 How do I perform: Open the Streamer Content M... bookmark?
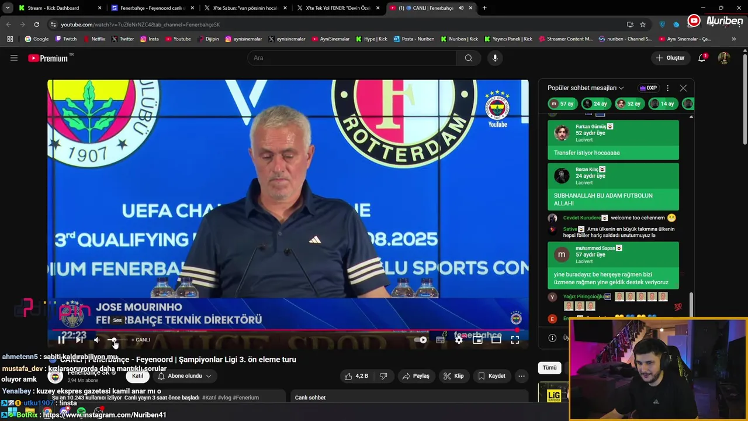566,39
